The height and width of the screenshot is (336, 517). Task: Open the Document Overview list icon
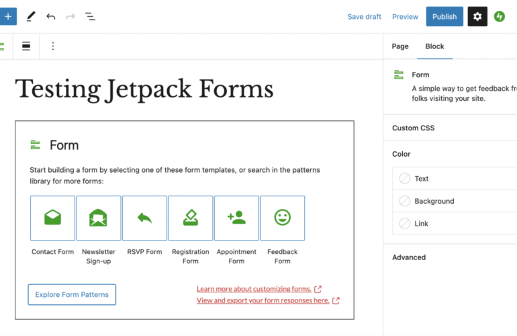click(90, 16)
